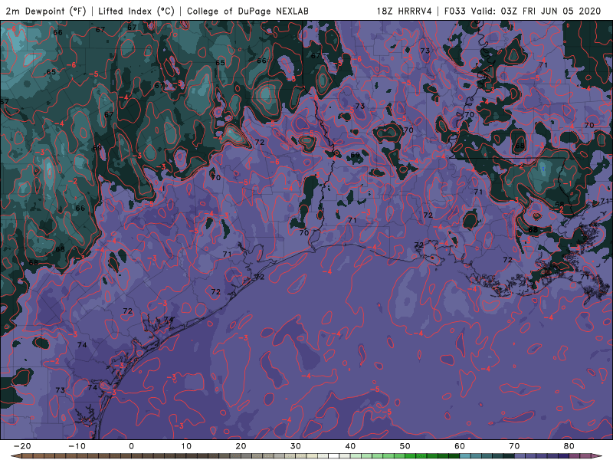Click the -1 lifted index contour label
The width and height of the screenshot is (613, 460).
(x=568, y=183)
